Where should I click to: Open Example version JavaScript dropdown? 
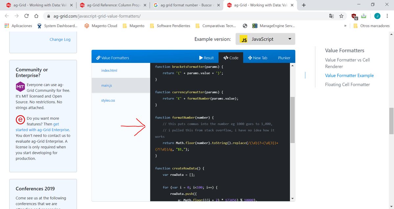tap(265, 39)
